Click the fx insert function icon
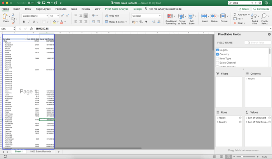Viewport: 272px width, 159px height. [x=31, y=29]
